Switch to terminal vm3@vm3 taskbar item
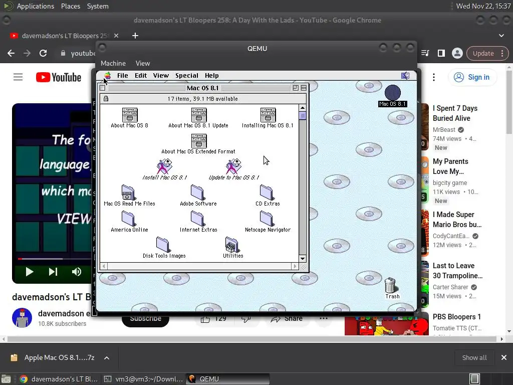 click(x=143, y=379)
